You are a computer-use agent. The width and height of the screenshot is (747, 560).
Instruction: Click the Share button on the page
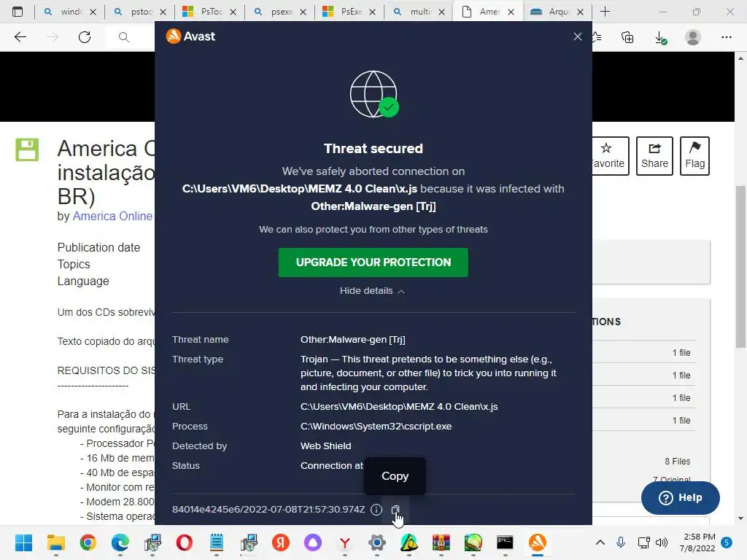654,156
